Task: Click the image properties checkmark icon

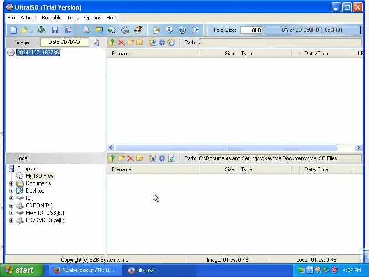Action: pos(95,42)
